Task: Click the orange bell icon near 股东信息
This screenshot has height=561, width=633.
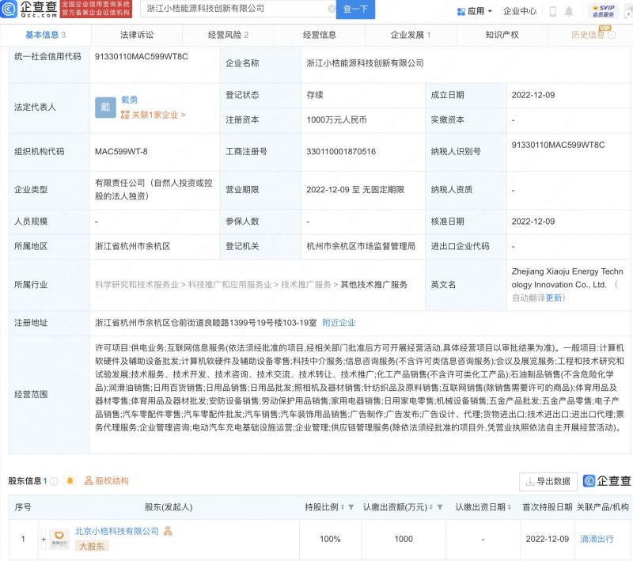Action: pos(70,480)
